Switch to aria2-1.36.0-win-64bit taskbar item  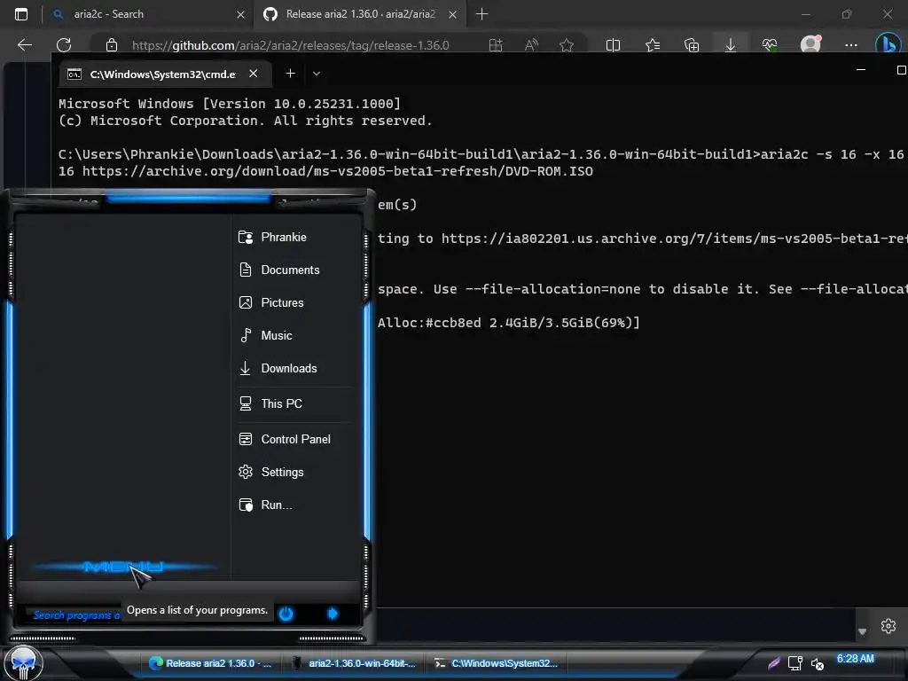coord(353,663)
